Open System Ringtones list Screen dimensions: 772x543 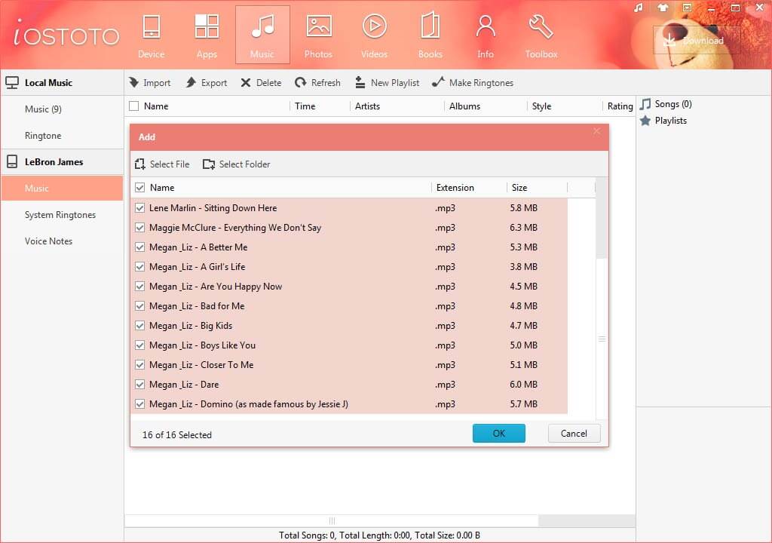(x=60, y=215)
